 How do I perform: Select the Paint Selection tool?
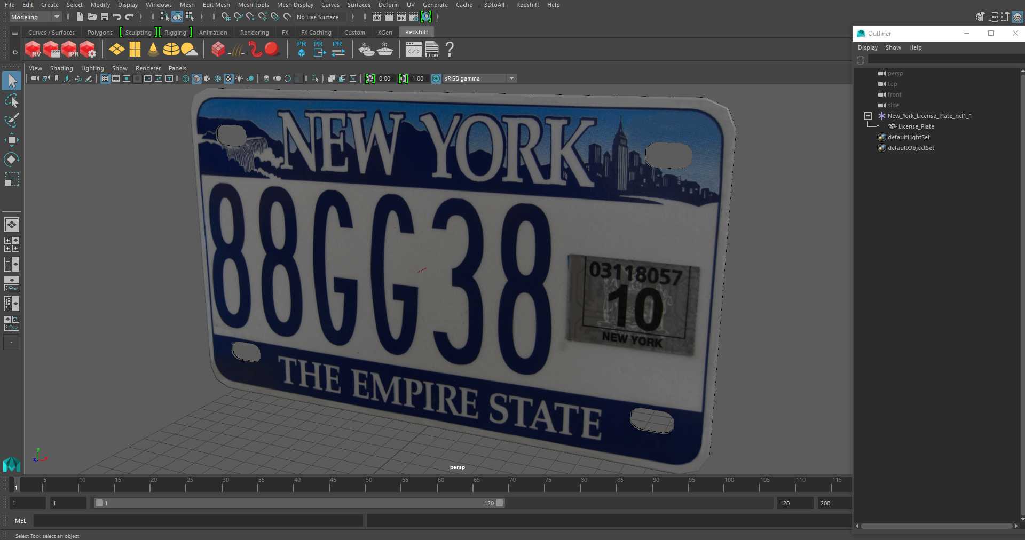(x=11, y=120)
